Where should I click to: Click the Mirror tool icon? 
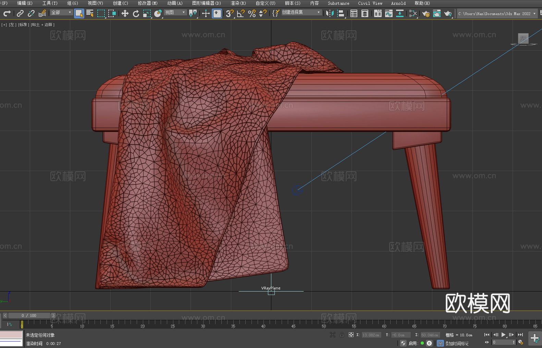pos(330,13)
